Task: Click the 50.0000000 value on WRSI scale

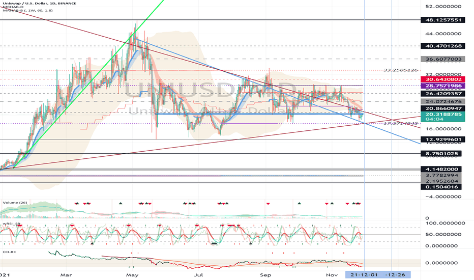Action: pyautogui.click(x=443, y=234)
